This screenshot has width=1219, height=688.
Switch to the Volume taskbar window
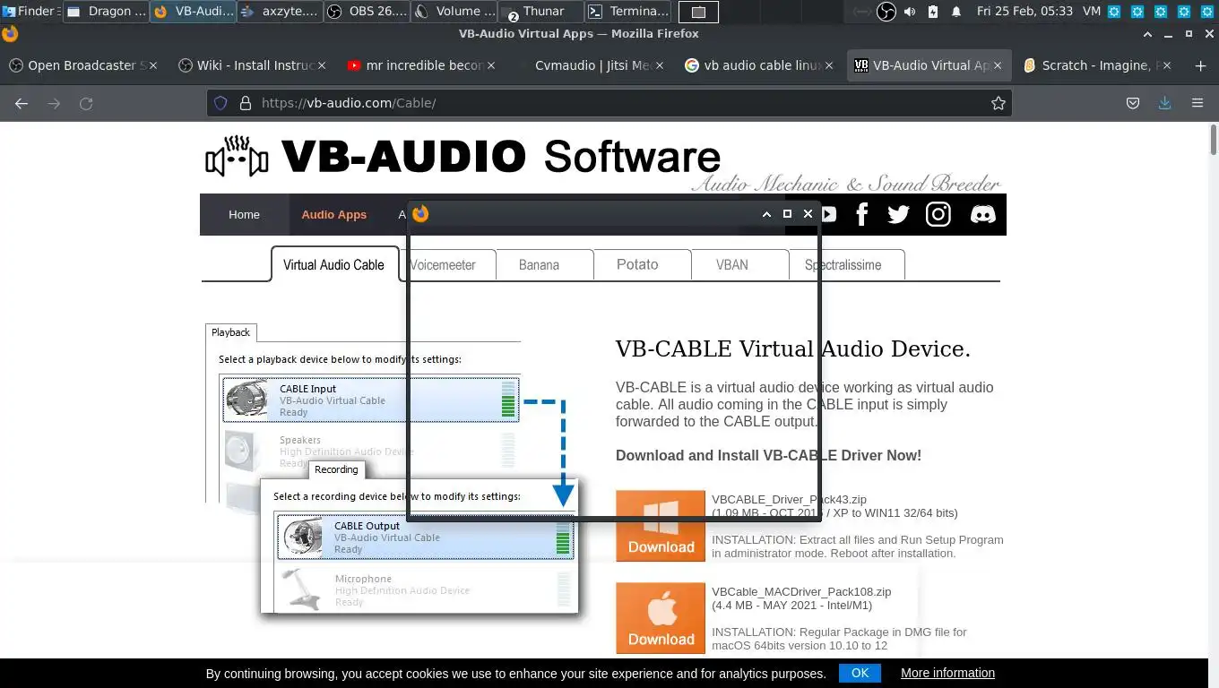point(454,12)
